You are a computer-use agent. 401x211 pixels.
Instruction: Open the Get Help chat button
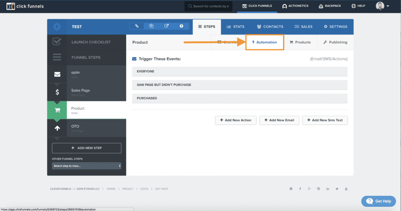coord(379,201)
